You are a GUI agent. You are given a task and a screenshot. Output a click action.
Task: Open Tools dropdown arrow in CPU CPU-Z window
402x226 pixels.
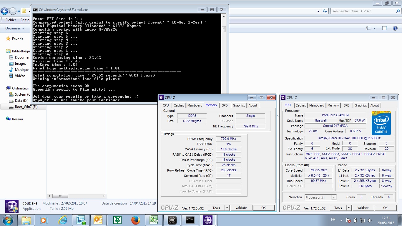[349, 208]
